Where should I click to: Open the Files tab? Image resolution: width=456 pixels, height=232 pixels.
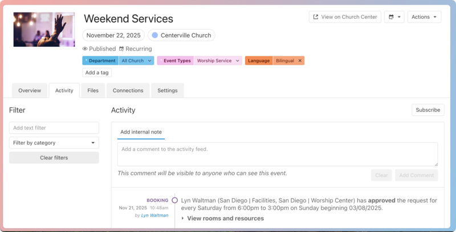93,90
